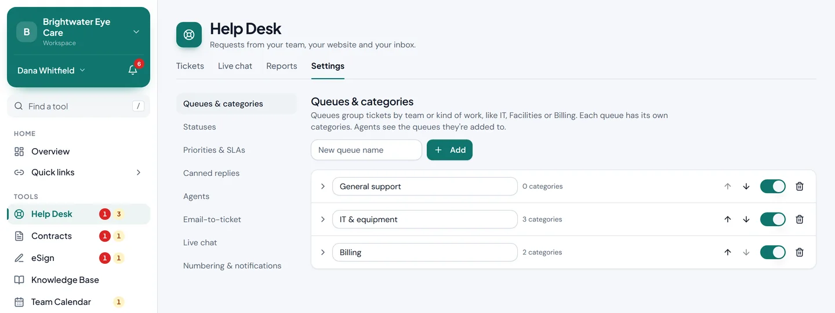Screen dimensions: 835x313
Task: Click the B workspace avatar
Action: pyautogui.click(x=27, y=32)
